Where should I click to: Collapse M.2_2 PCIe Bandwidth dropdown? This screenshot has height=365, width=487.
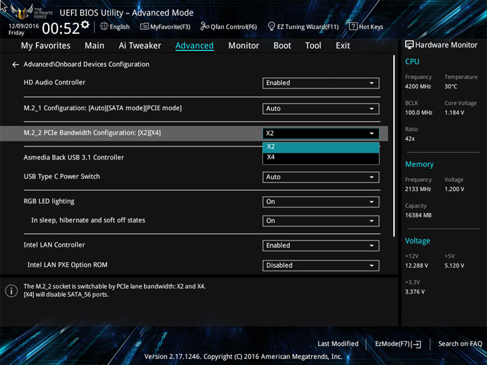[x=321, y=133]
